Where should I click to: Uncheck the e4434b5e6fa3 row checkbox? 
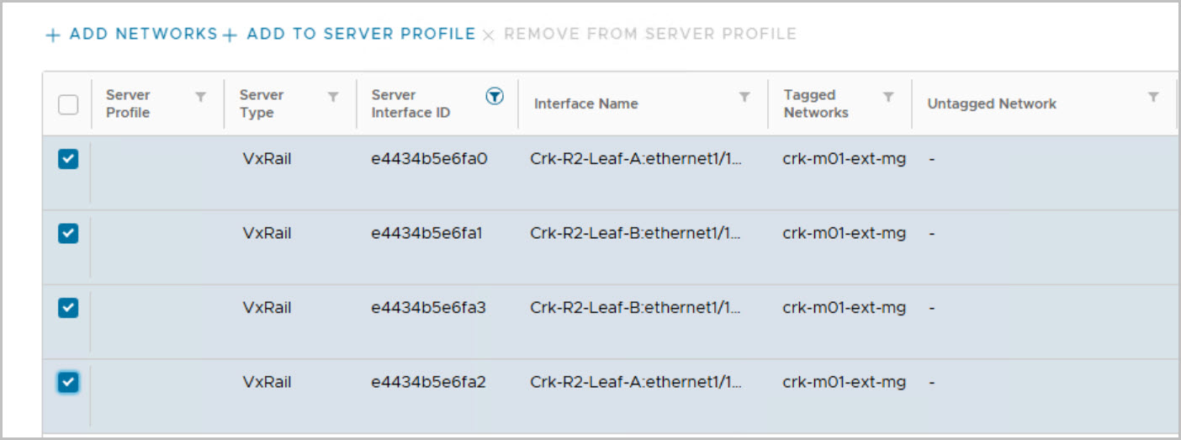pyautogui.click(x=68, y=308)
